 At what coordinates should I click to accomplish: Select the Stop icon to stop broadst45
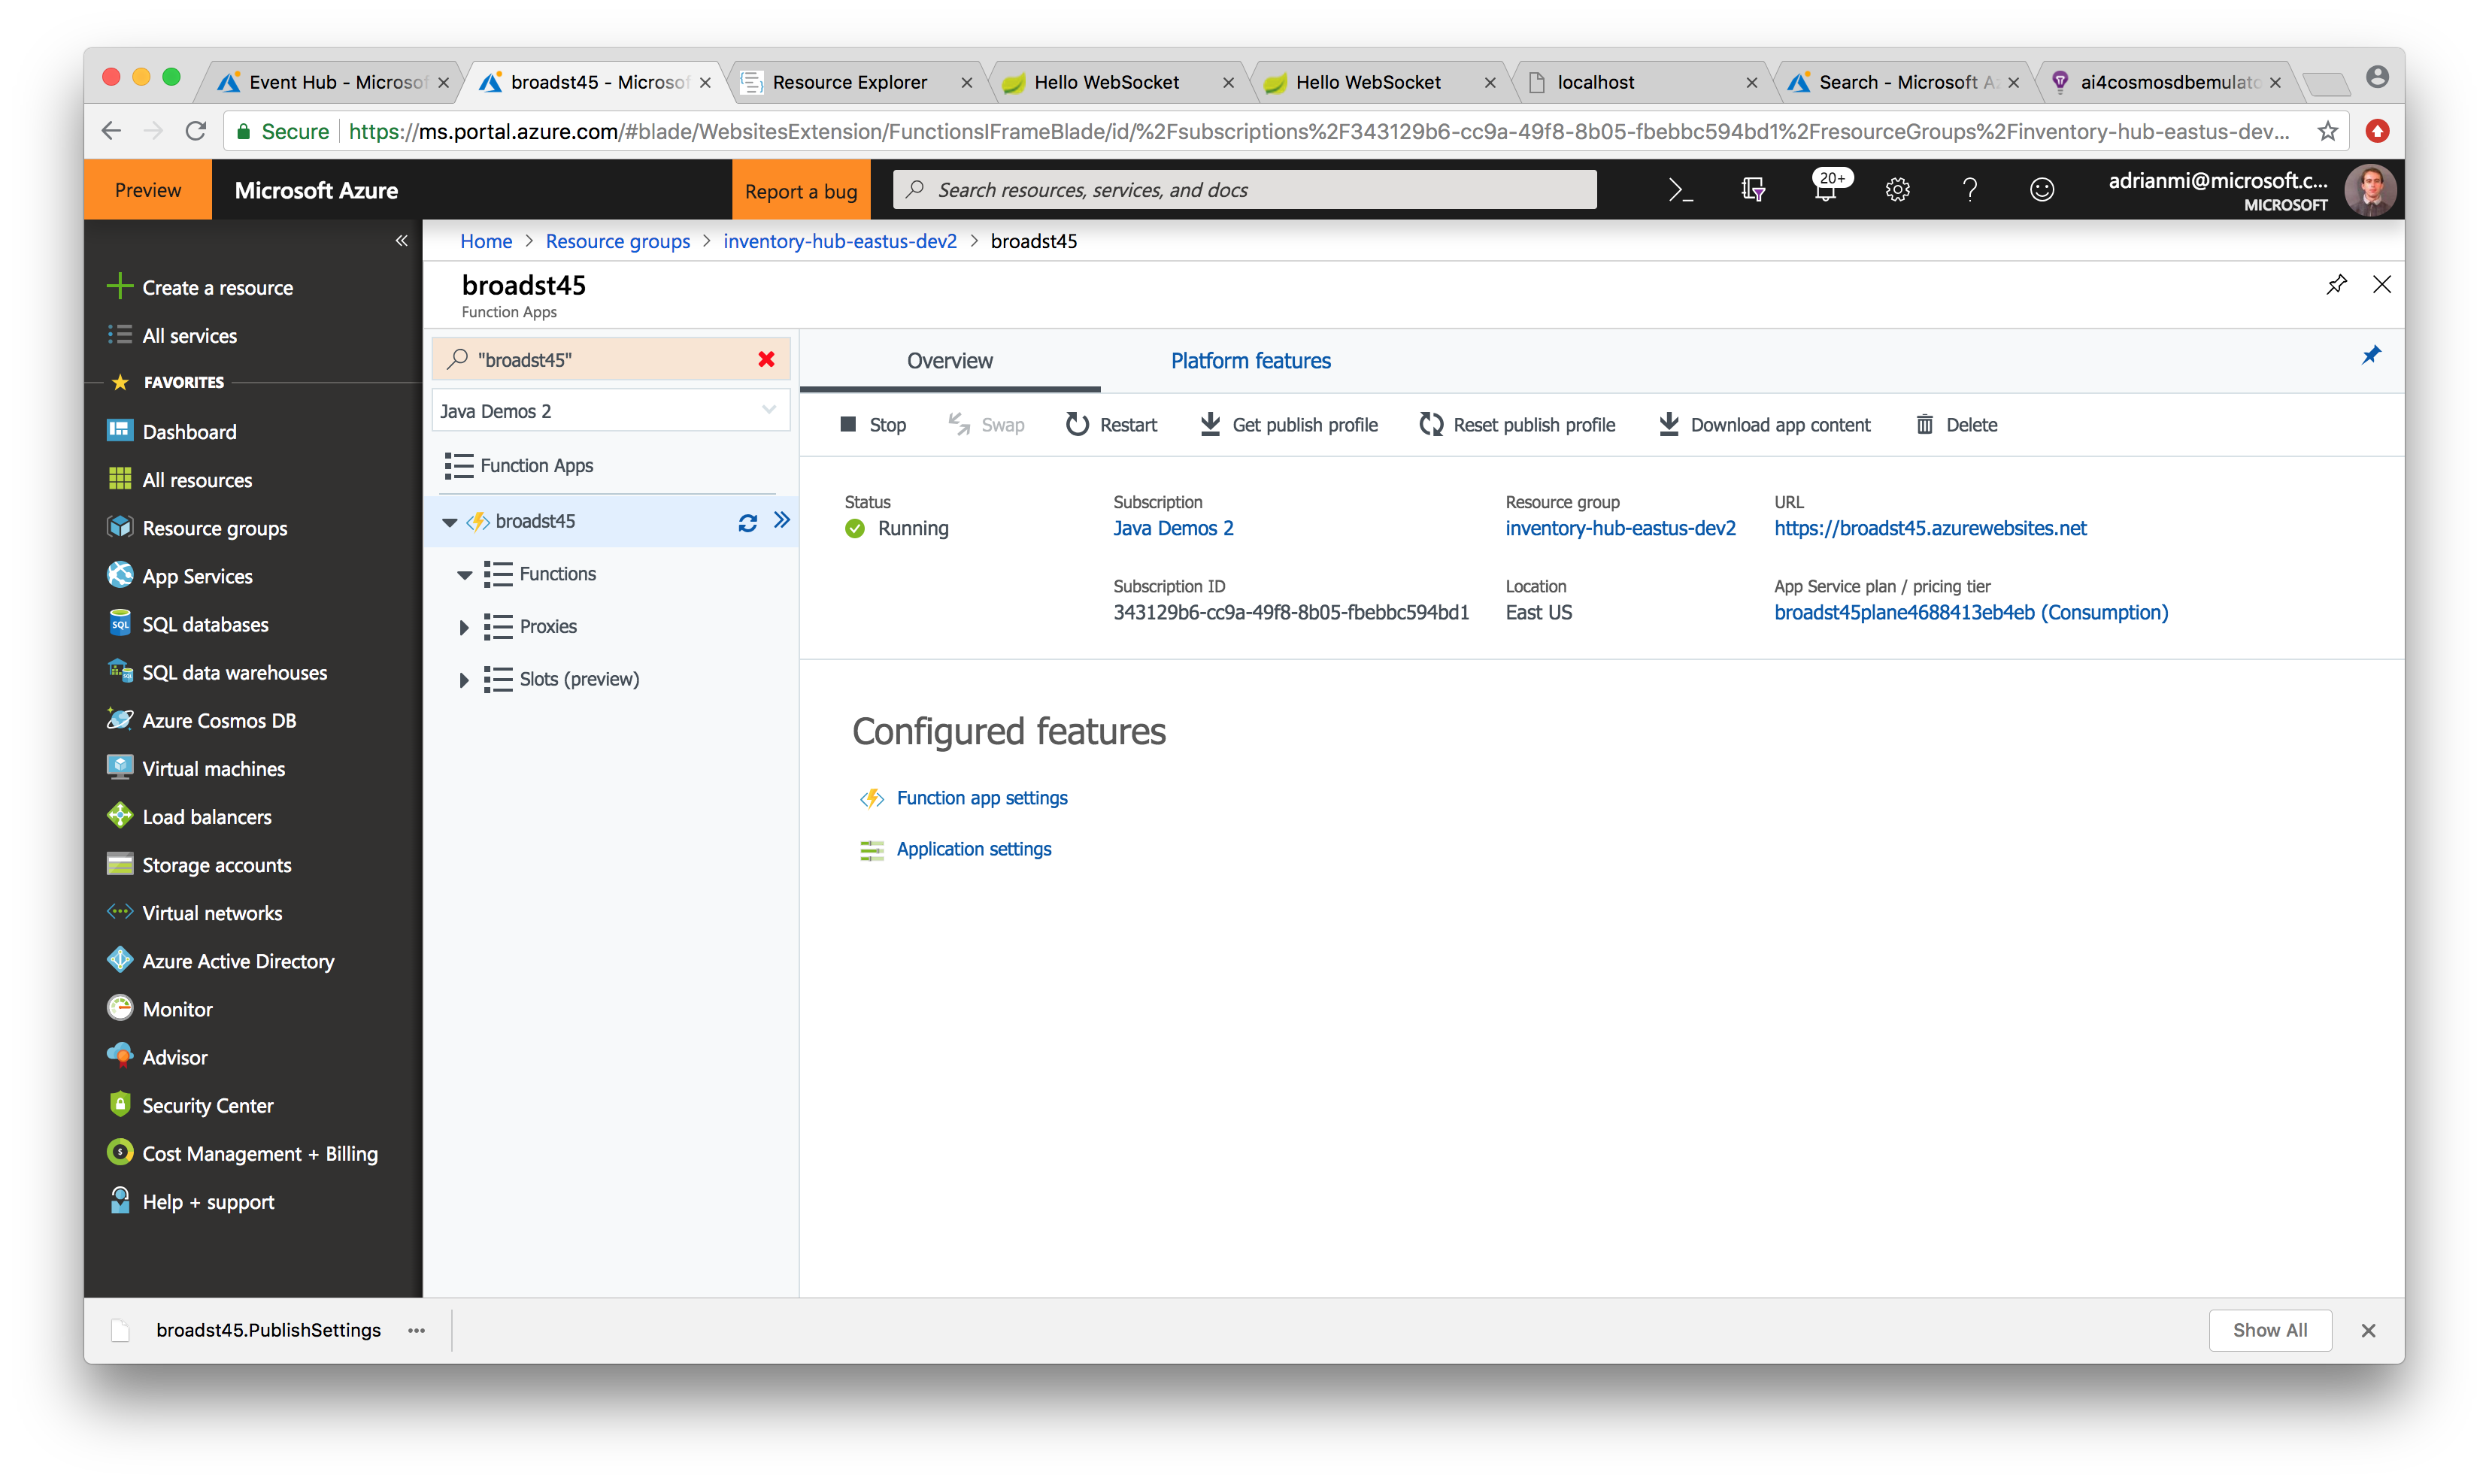coord(848,424)
